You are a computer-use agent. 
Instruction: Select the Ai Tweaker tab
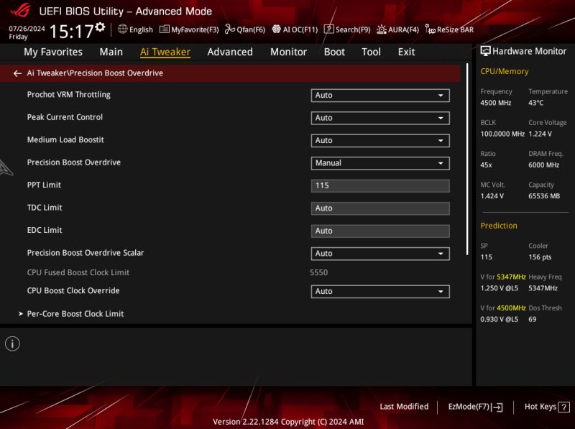[x=165, y=52]
